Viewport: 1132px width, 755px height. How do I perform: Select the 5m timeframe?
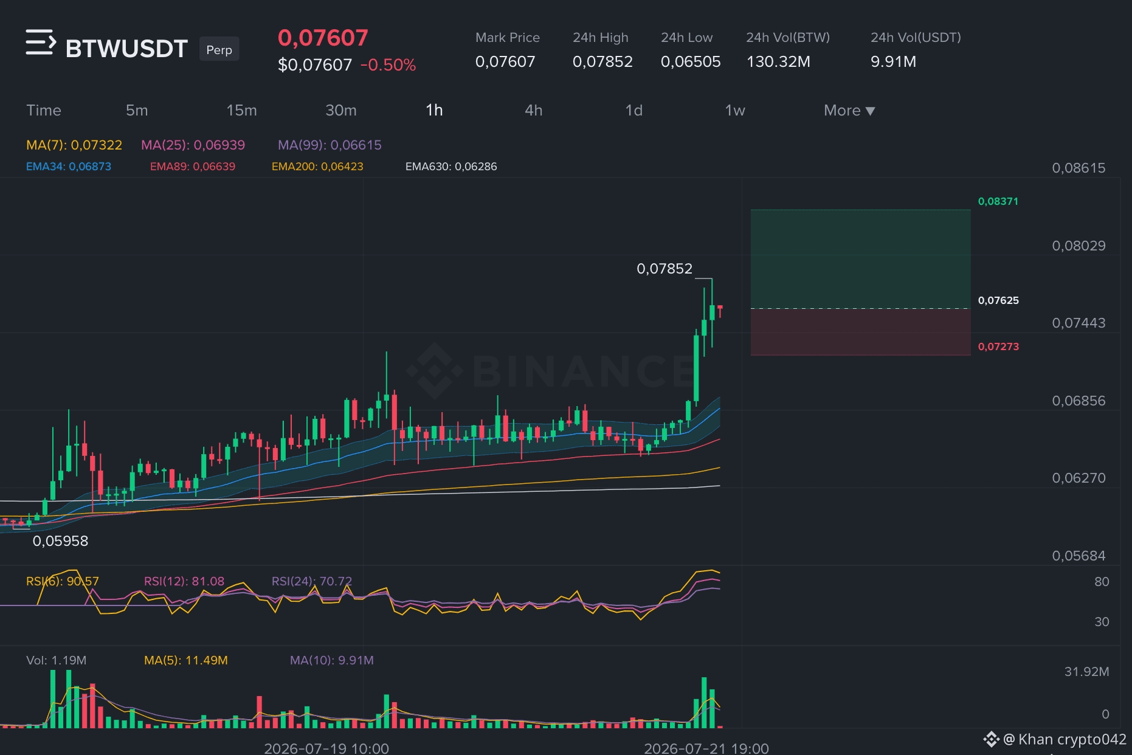pos(137,110)
